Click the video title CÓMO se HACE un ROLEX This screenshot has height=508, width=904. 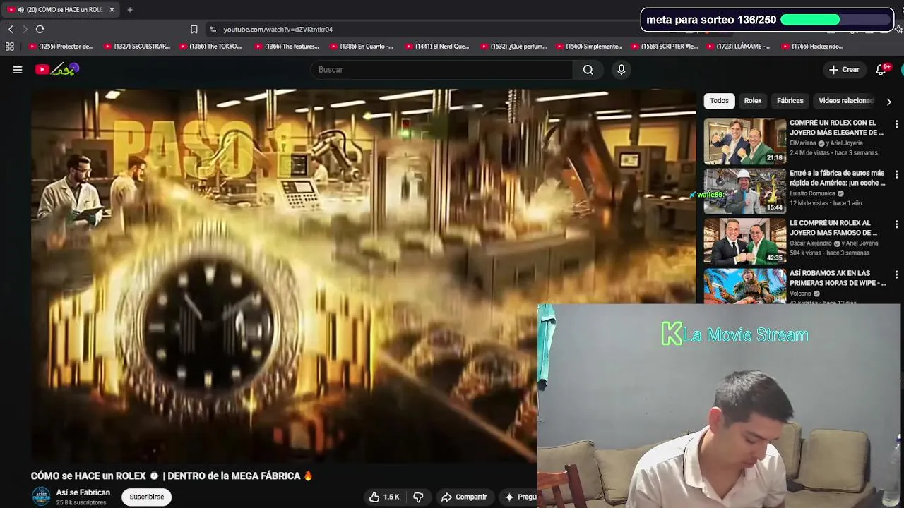point(172,476)
